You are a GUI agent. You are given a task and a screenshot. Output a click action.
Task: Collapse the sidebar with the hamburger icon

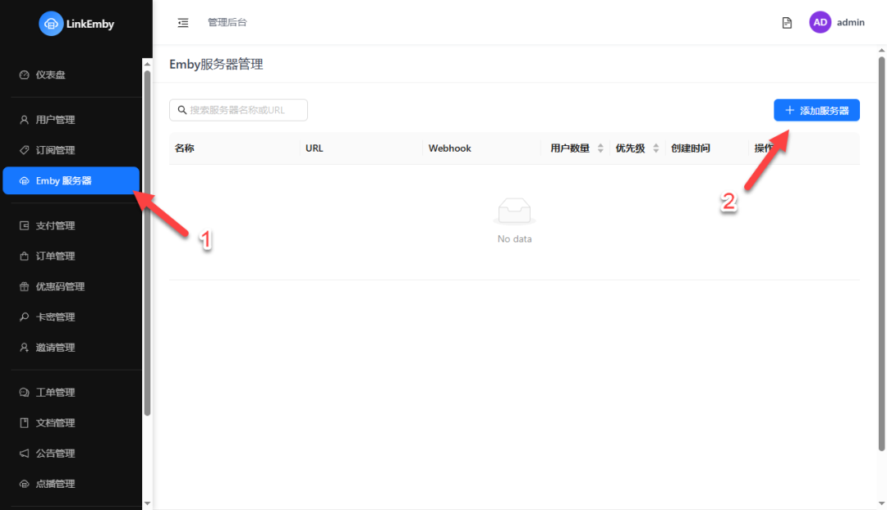[x=183, y=22]
